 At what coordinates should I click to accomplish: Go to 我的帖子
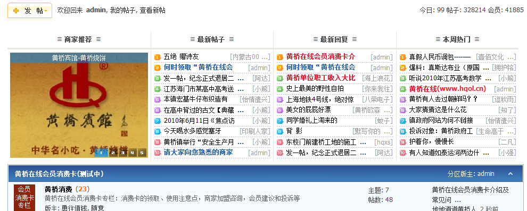tap(123, 11)
